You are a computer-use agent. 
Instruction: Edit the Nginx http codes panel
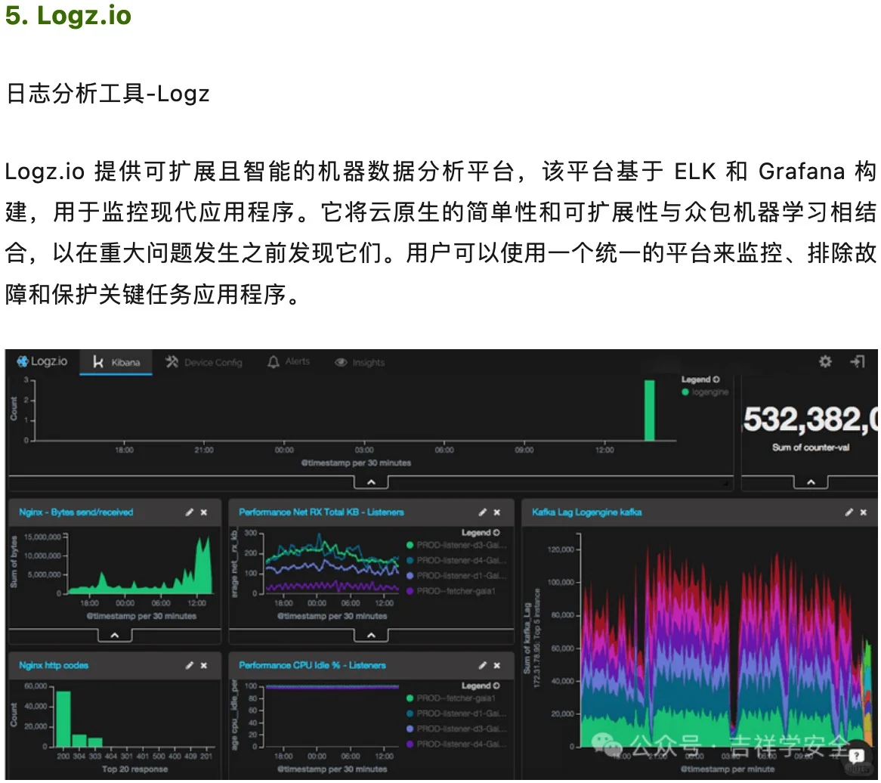click(x=190, y=665)
